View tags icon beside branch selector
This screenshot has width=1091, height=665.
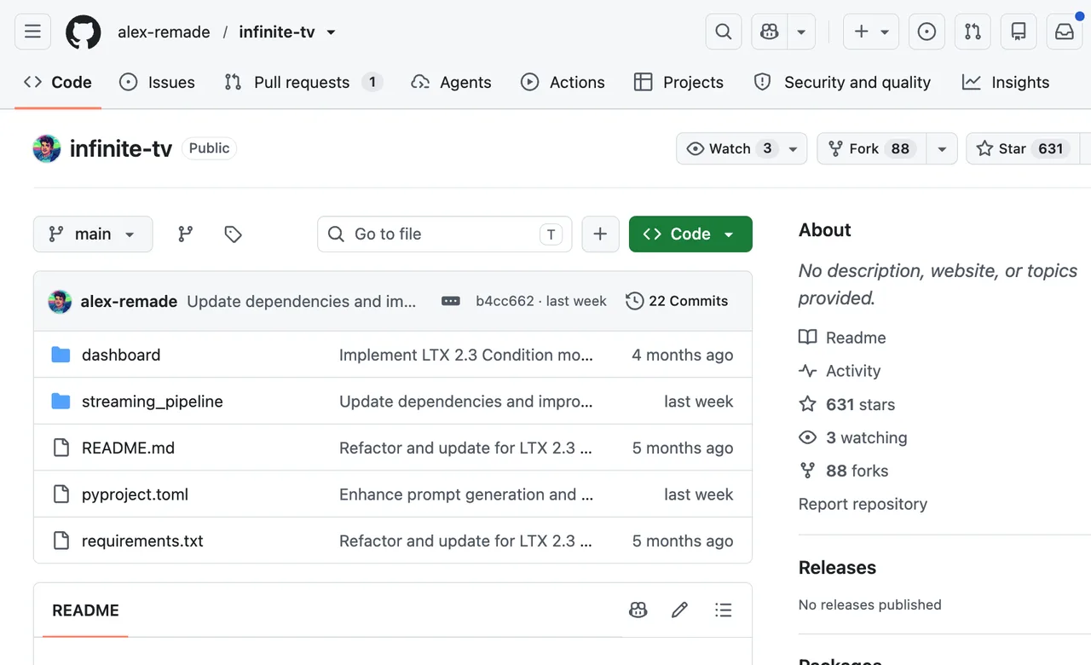click(233, 234)
